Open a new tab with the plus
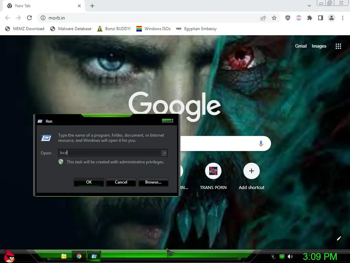The height and width of the screenshot is (263, 350). pos(92,6)
